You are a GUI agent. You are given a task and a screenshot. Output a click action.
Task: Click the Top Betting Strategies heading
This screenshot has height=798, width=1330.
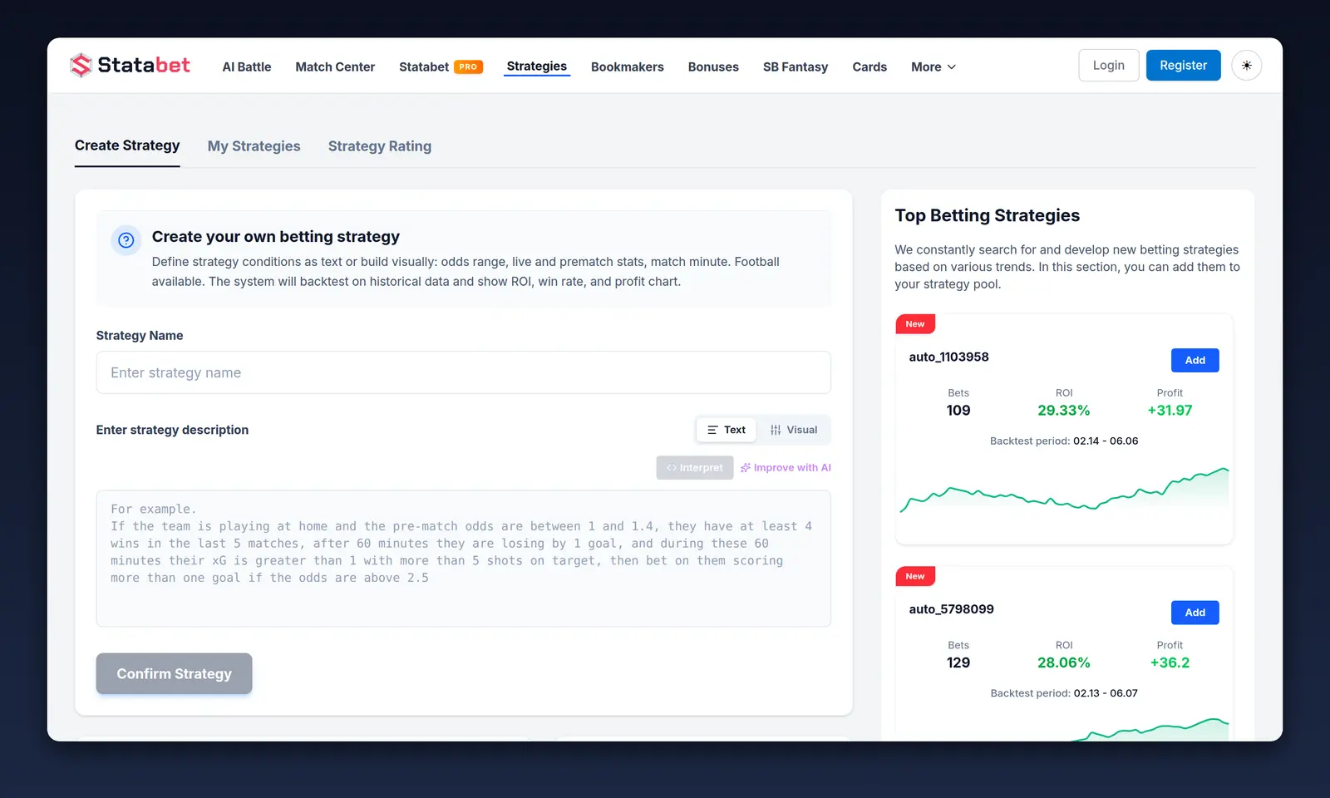click(x=988, y=215)
